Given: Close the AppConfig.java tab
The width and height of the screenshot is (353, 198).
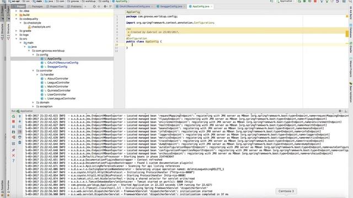Looking at the screenshot, I should (x=211, y=7).
